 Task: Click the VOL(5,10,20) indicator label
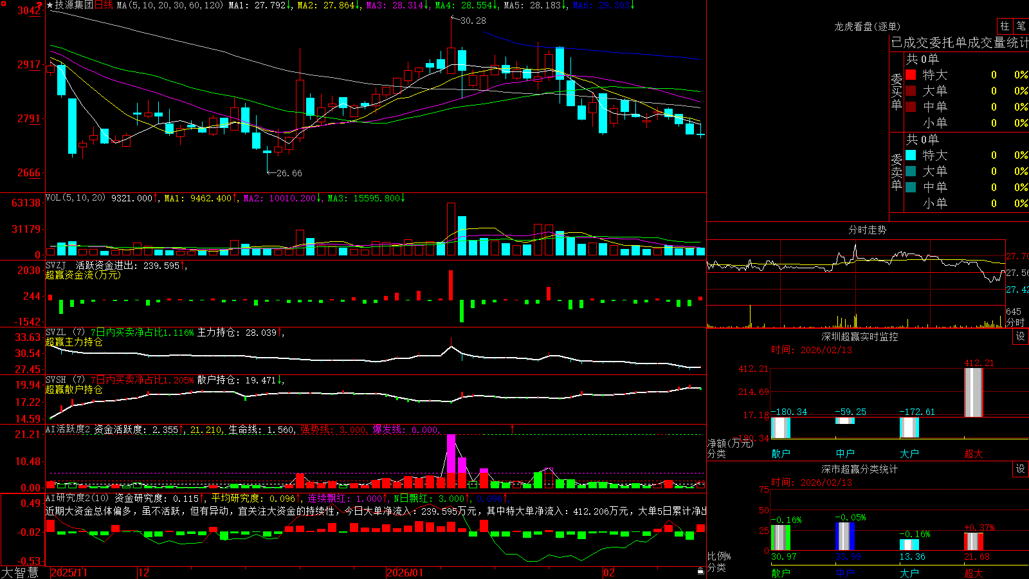[x=75, y=198]
